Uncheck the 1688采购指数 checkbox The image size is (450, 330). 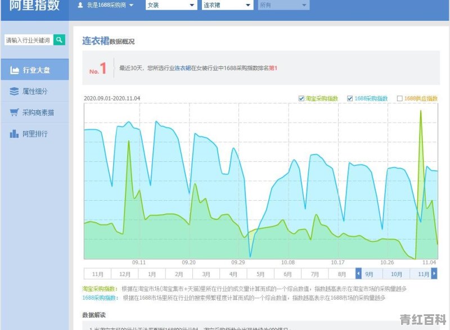pos(350,98)
